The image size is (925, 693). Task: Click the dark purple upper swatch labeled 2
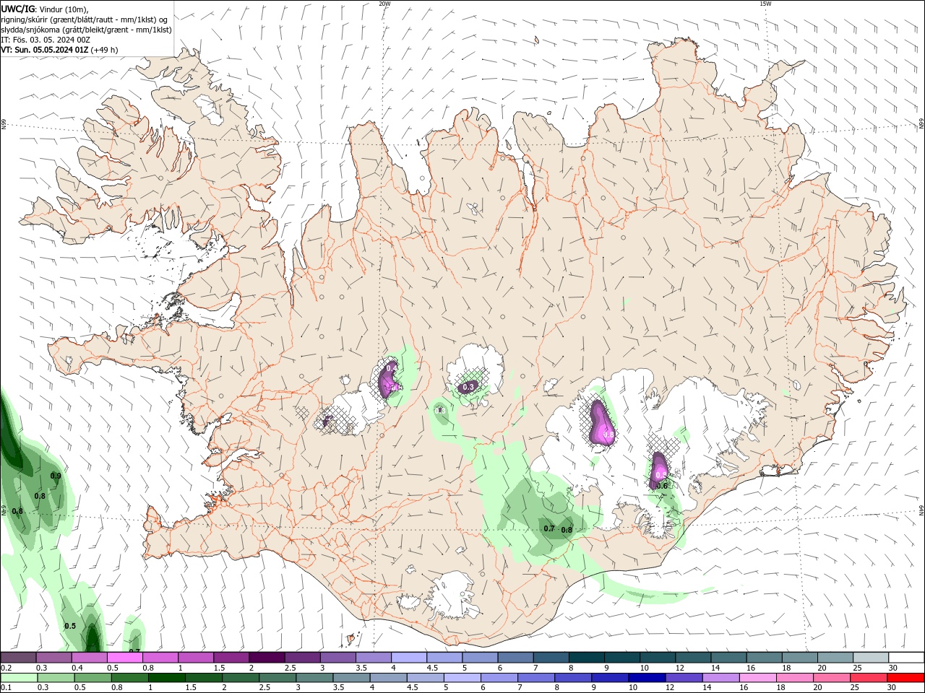267,658
